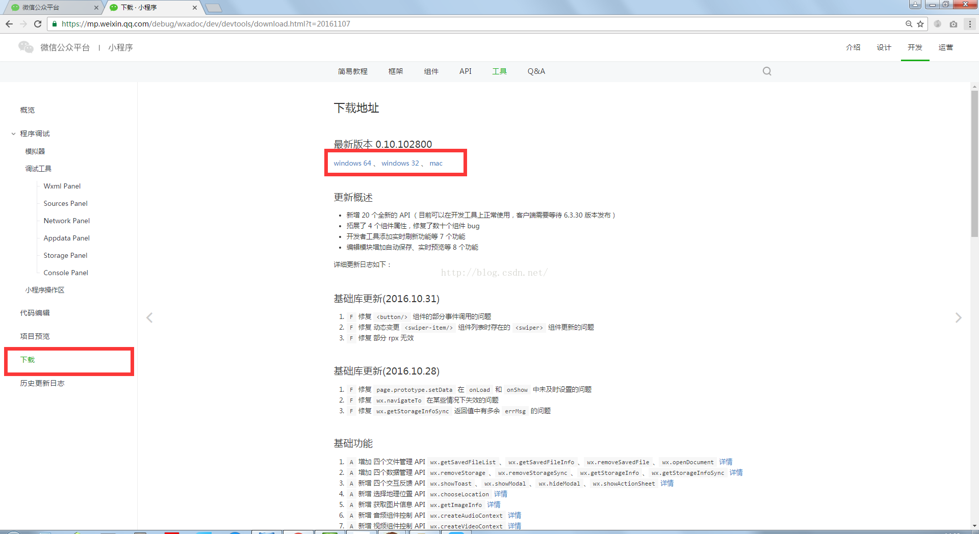979x534 pixels.
Task: Download the windows 32 version
Action: 400,163
